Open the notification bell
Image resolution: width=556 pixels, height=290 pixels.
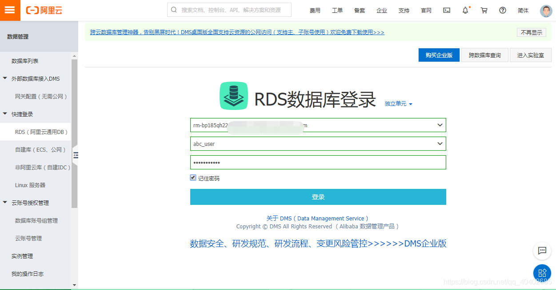[465, 10]
